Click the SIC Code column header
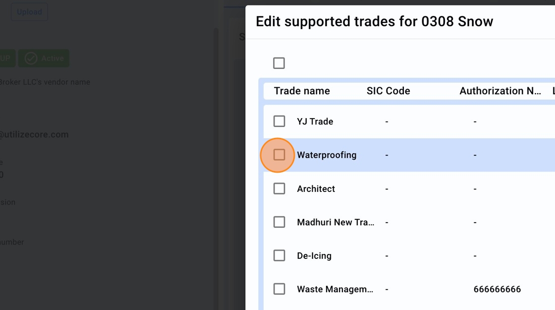Viewport: 555px width, 310px height. 388,91
